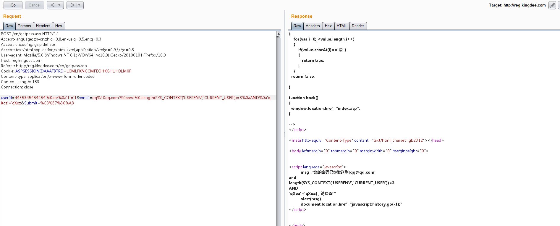Click the POST /en/getpass.asp HTTP/1.1 line
The image size is (560, 226).
coord(30,34)
